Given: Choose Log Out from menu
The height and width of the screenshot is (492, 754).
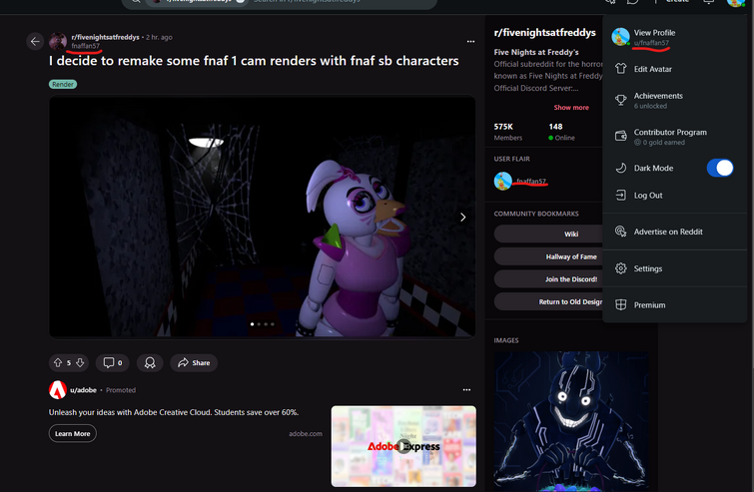Looking at the screenshot, I should [x=674, y=195].
